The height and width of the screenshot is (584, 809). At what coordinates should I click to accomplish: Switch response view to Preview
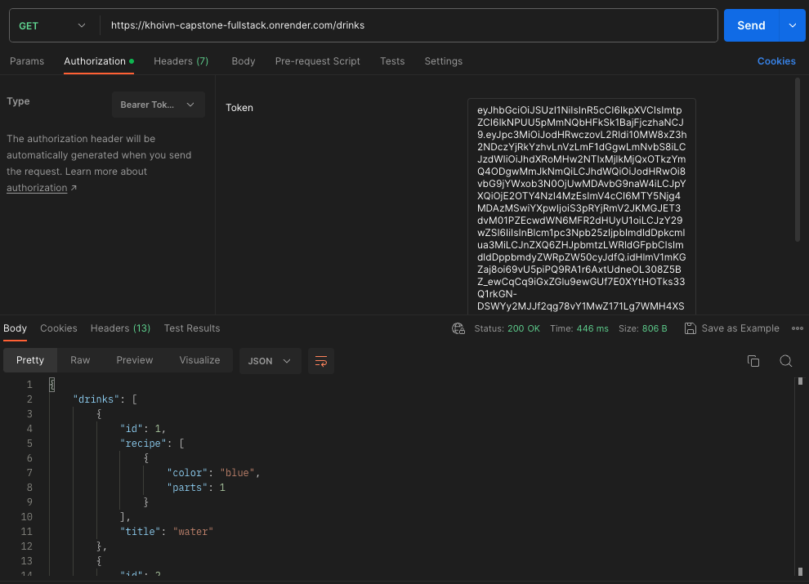click(x=134, y=360)
